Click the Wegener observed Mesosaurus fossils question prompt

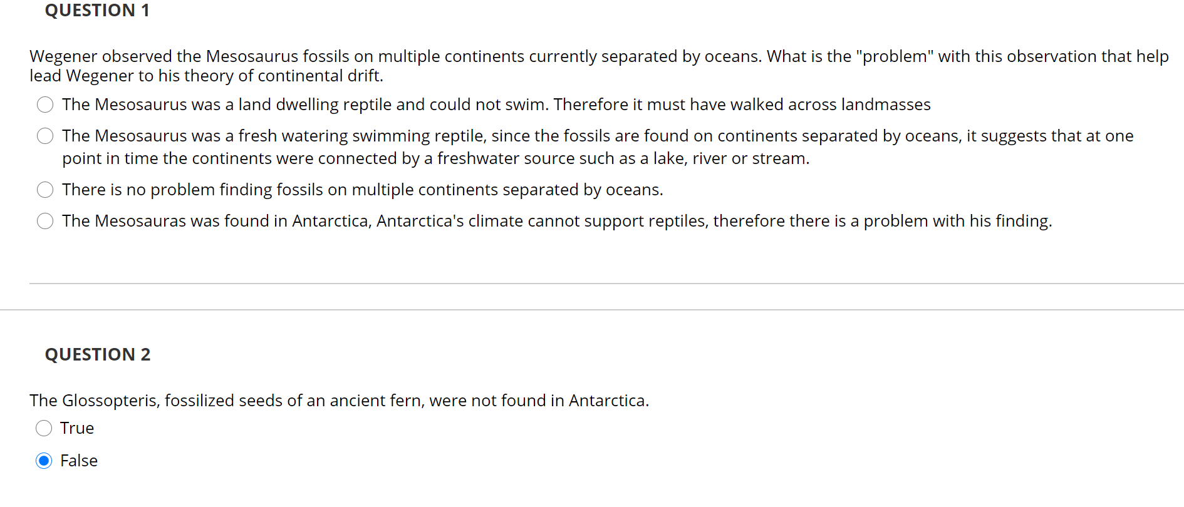pyautogui.click(x=599, y=66)
